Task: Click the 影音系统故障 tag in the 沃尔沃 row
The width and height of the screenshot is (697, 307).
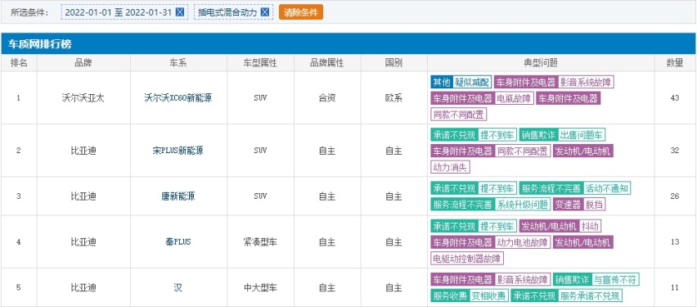Action: tap(587, 82)
